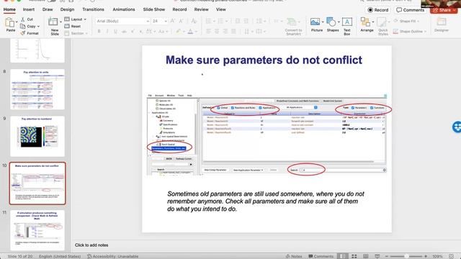This screenshot has height=259, width=461.
Task: Decrease font size with the smaller A icon
Action: (x=181, y=21)
